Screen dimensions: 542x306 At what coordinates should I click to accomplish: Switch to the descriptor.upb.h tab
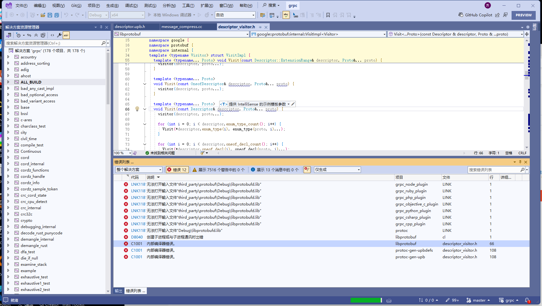[x=135, y=26]
